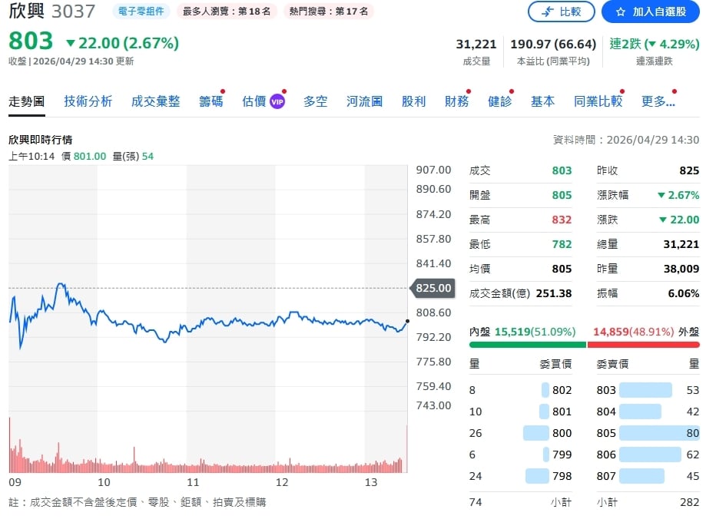The width and height of the screenshot is (706, 519).
Task: Add 欣興 to watchlist via 加入自選股 button
Action: [650, 12]
